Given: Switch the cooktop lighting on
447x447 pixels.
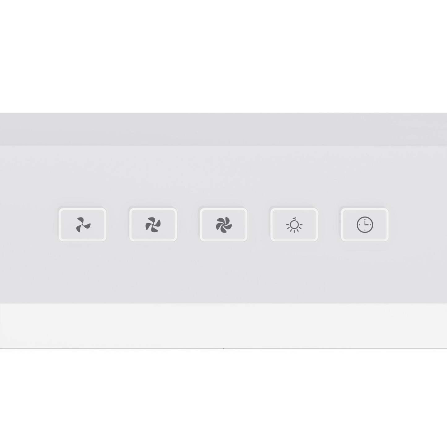Looking at the screenshot, I should click(294, 225).
